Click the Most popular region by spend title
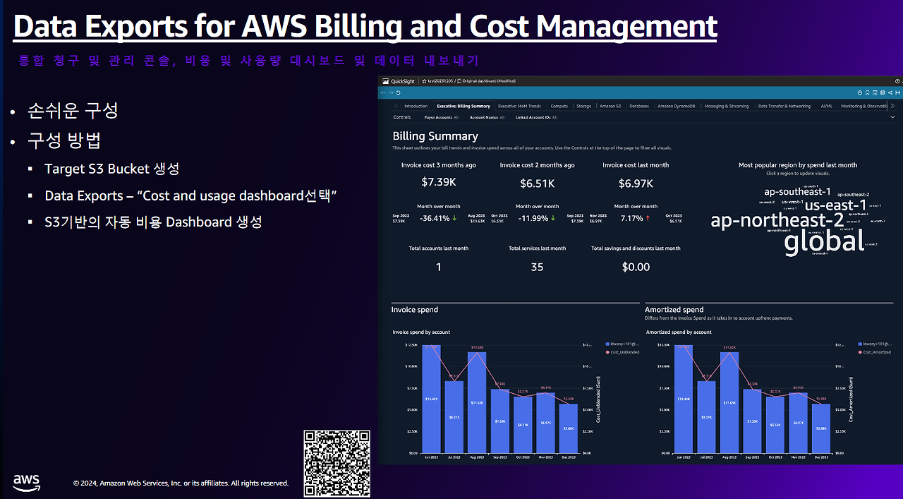Image resolution: width=903 pixels, height=499 pixels. pos(797,165)
